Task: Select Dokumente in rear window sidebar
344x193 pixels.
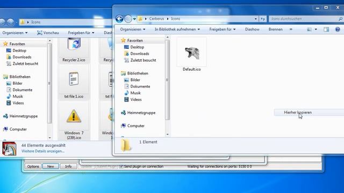Action: click(19, 90)
